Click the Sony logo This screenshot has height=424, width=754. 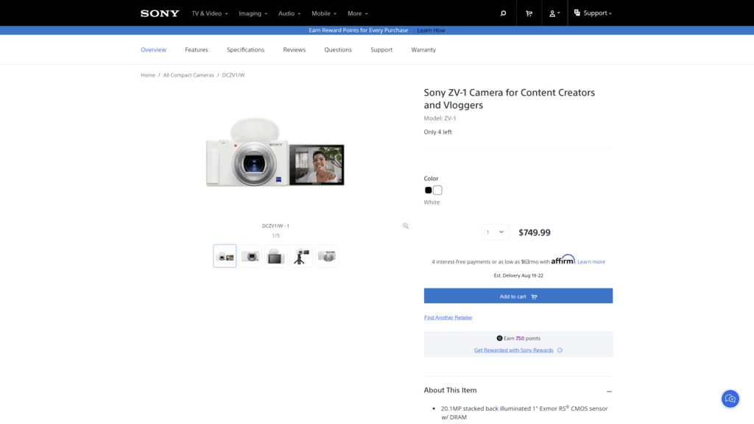click(160, 13)
